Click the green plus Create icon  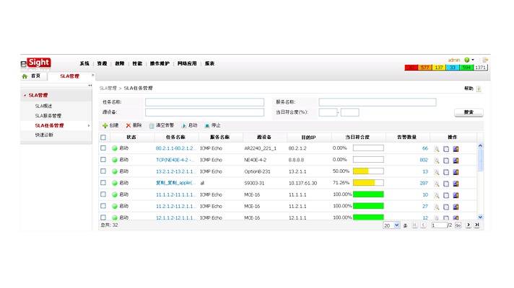click(x=105, y=125)
